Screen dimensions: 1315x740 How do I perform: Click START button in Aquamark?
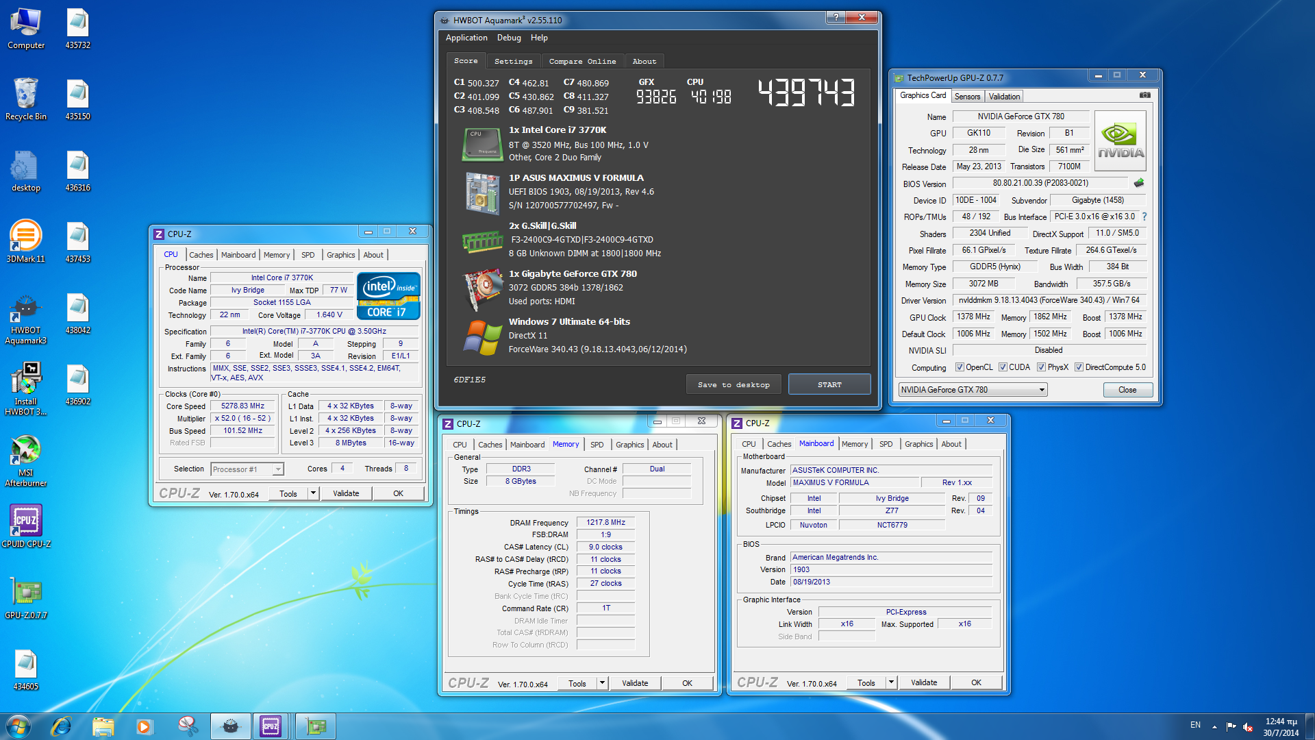(x=829, y=384)
